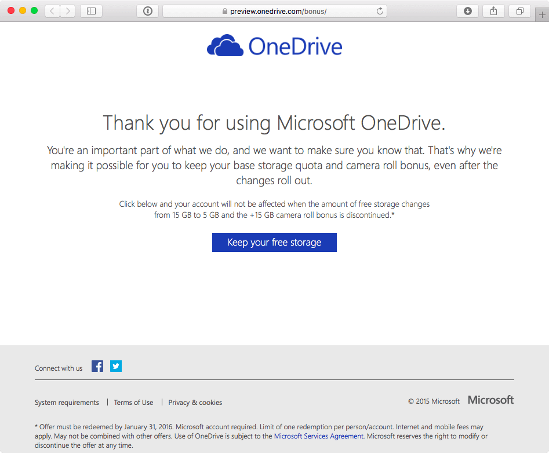Click the 'Connect with us' label

59,368
